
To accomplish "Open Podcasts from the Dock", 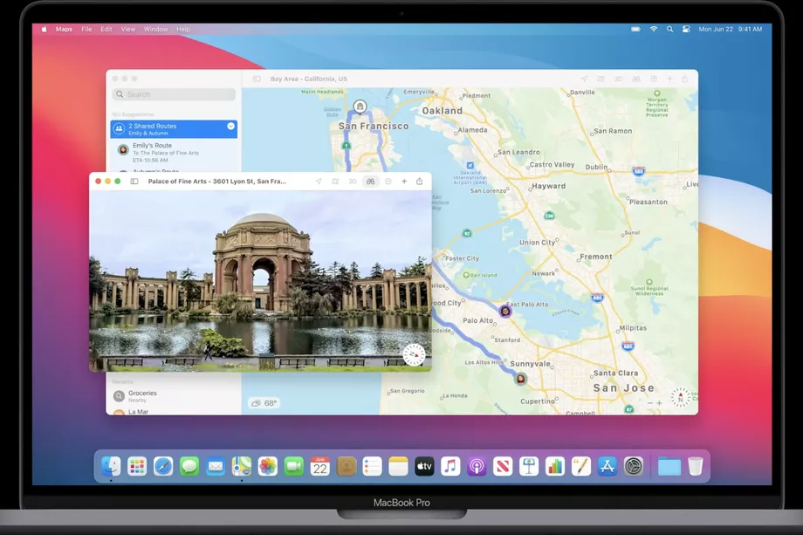I will point(477,466).
